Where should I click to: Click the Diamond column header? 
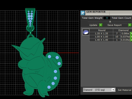(123, 30)
